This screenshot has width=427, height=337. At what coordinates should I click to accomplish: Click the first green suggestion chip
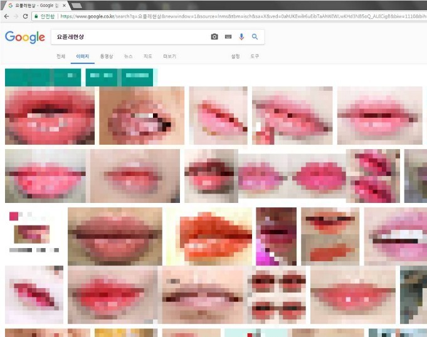[43, 77]
